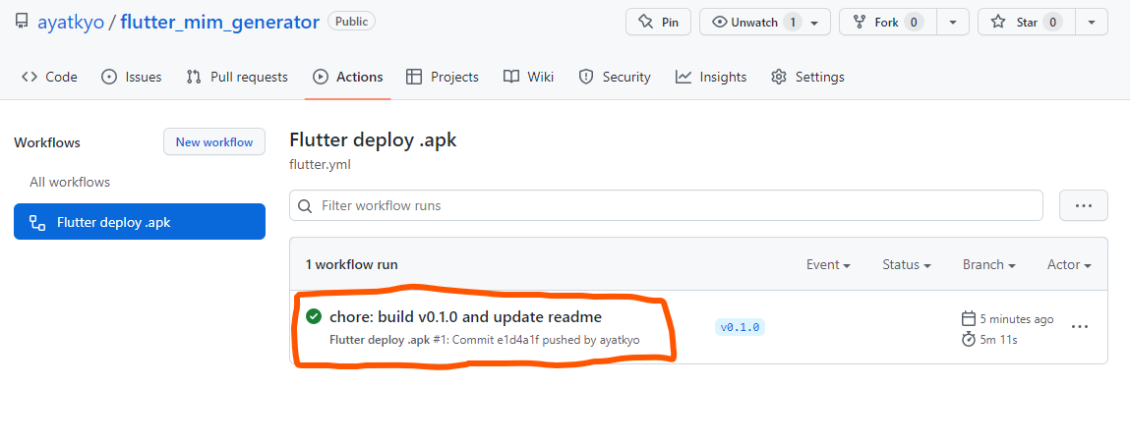
Task: Click the workflow icon beside Flutter deploy .apk
Action: pyautogui.click(x=36, y=222)
